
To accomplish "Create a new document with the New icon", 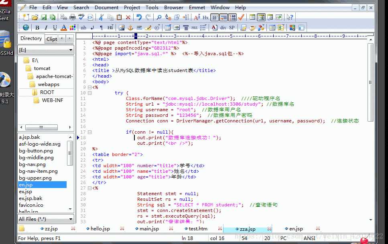I will point(26,17).
